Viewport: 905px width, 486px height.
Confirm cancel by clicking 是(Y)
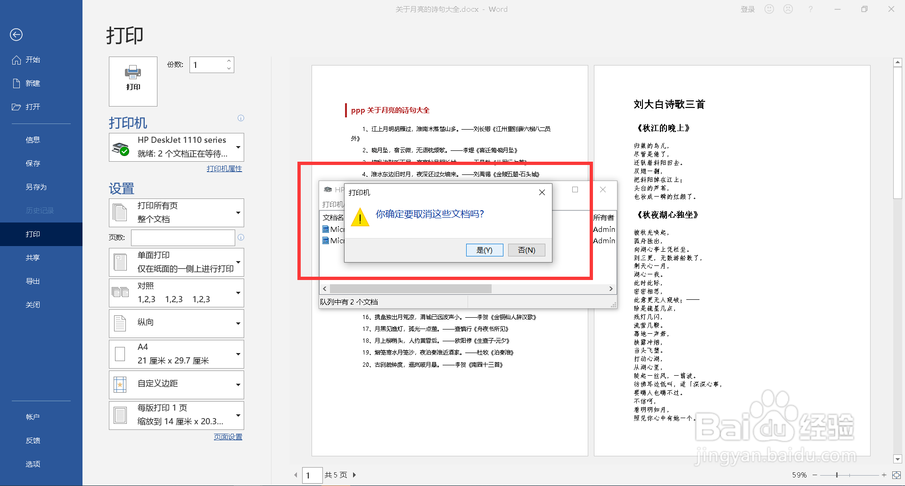[485, 250]
